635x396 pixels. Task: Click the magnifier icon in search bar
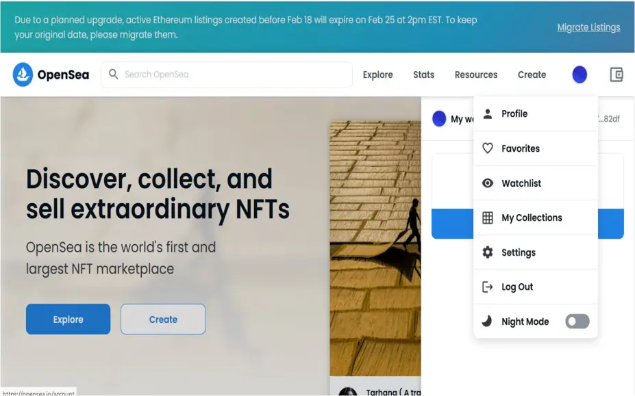114,74
